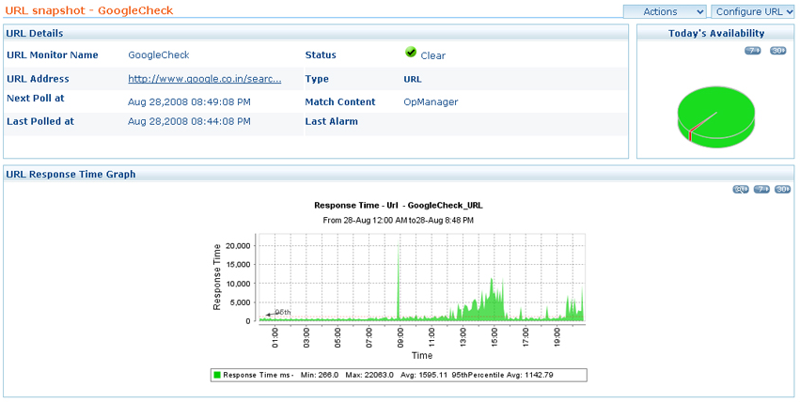Click the Clear status link
This screenshot has width=800, height=402.
point(432,55)
